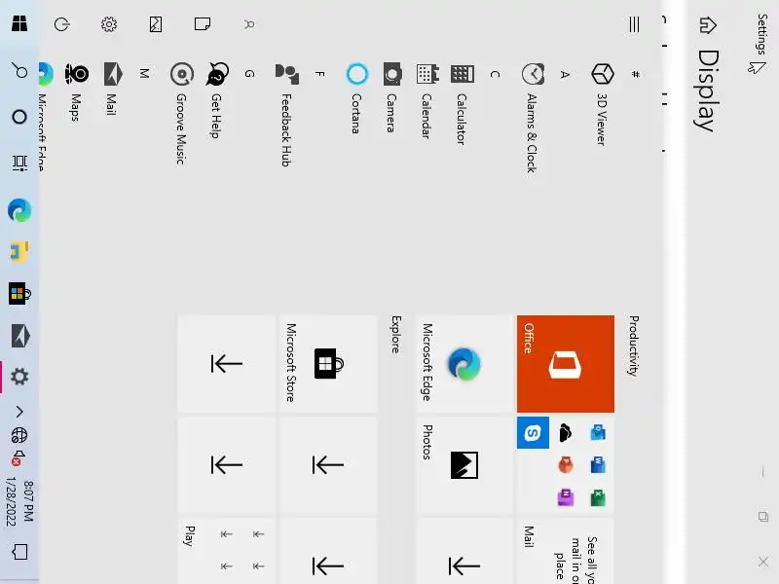Minimize the Settings window
Viewport: 779px width, 584px height.
point(763,471)
